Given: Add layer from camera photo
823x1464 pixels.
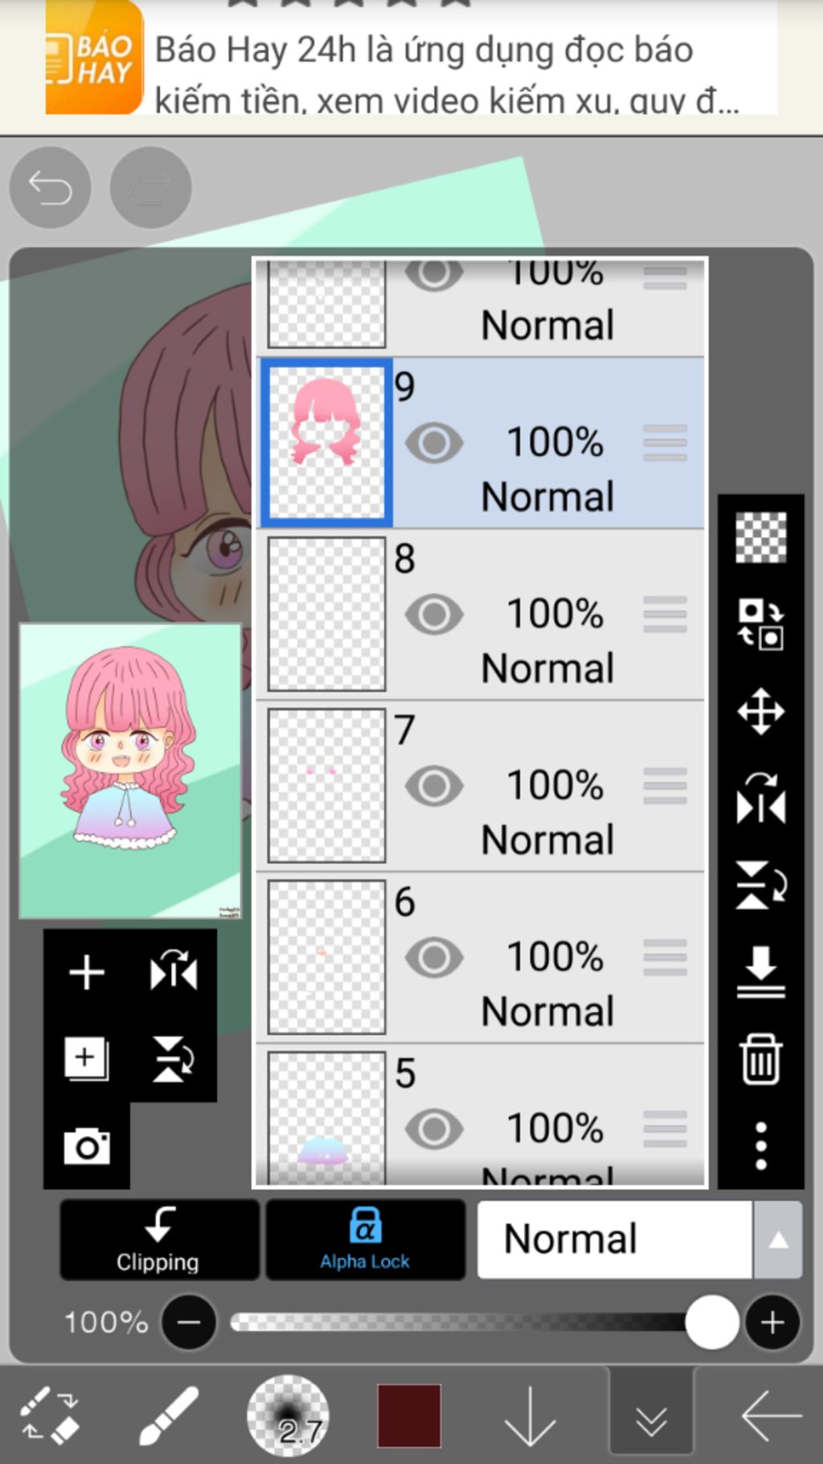Looking at the screenshot, I should (87, 1145).
